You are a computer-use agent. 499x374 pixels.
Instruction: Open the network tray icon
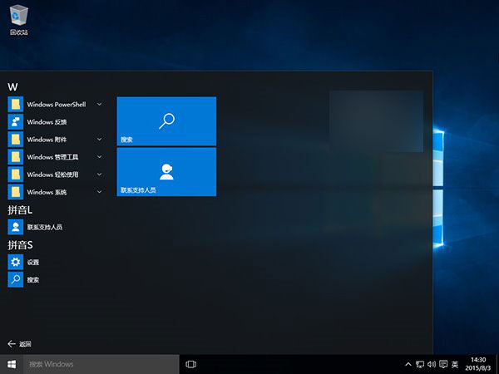[419, 364]
